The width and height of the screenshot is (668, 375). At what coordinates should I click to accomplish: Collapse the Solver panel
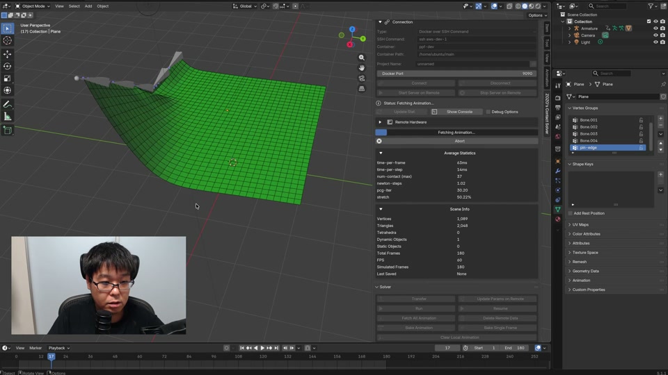377,287
